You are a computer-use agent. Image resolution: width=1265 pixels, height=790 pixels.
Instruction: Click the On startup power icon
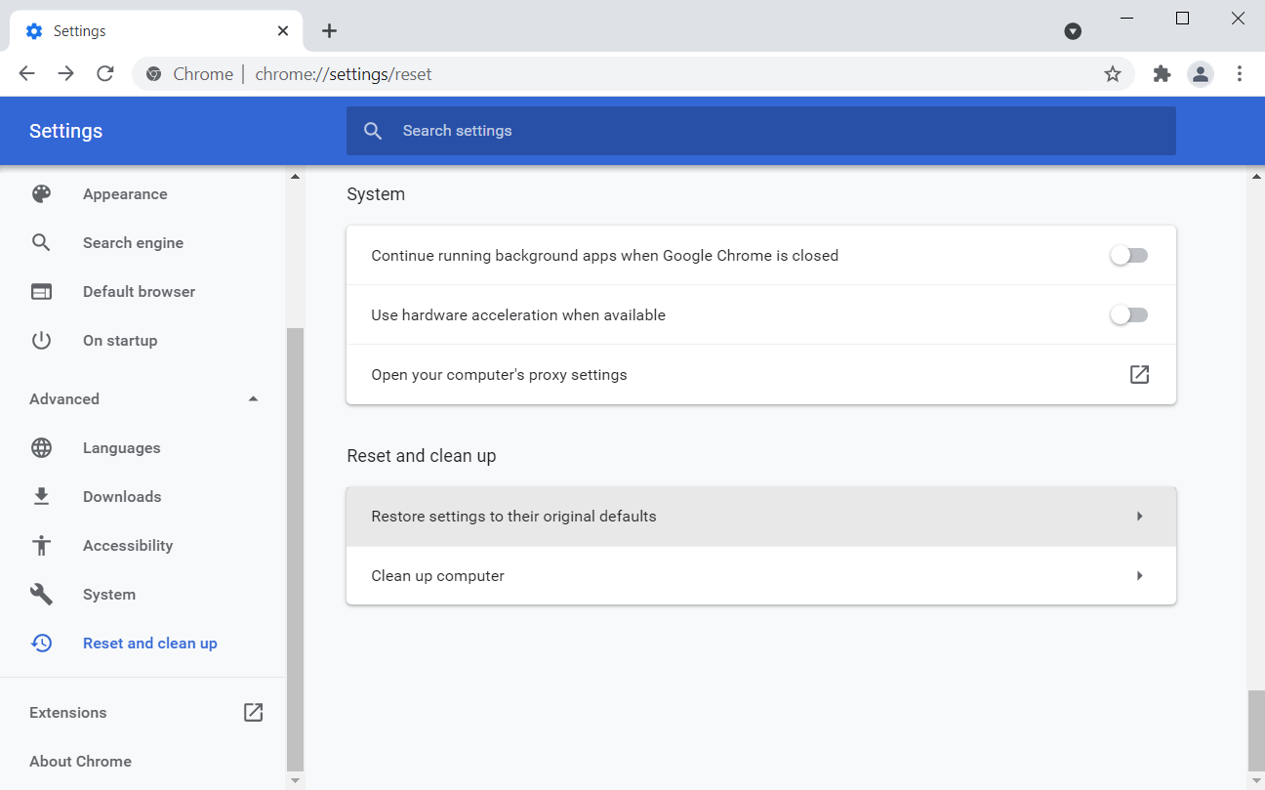pyautogui.click(x=41, y=341)
